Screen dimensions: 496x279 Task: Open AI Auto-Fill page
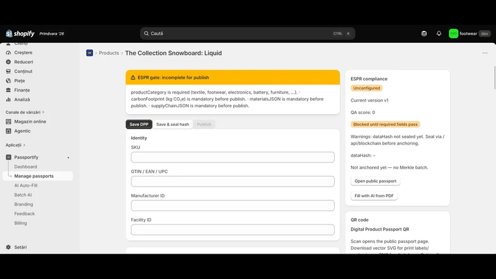pos(25,185)
